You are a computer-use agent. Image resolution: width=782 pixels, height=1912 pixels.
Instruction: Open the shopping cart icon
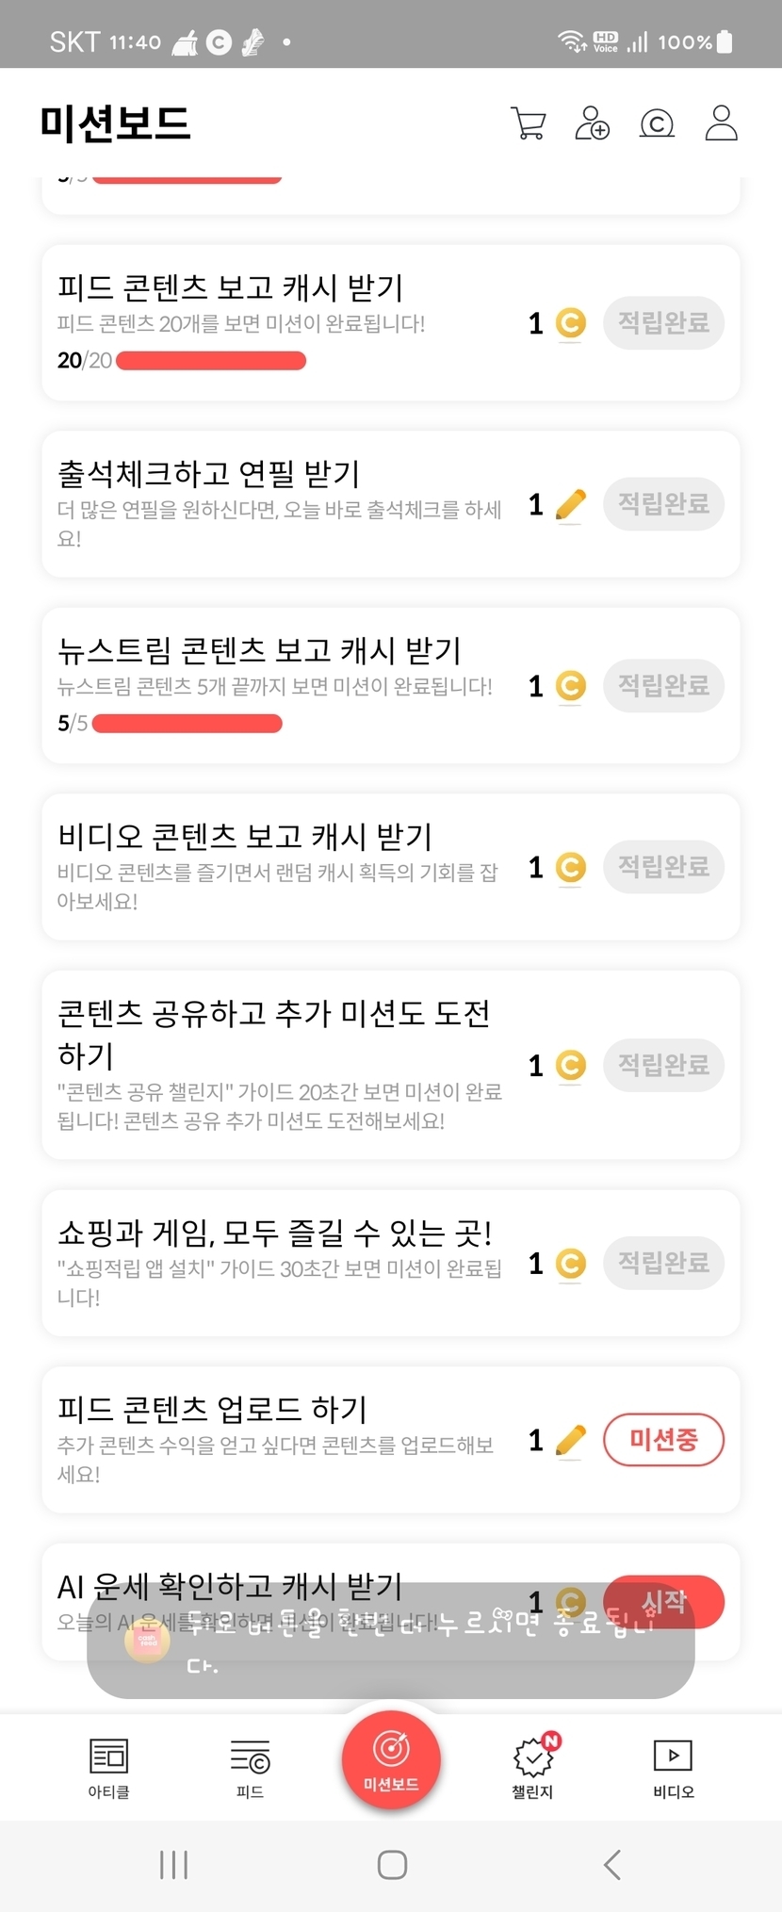click(x=528, y=123)
